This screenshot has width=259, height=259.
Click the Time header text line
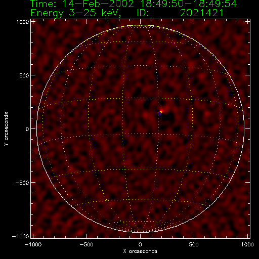[134, 4]
